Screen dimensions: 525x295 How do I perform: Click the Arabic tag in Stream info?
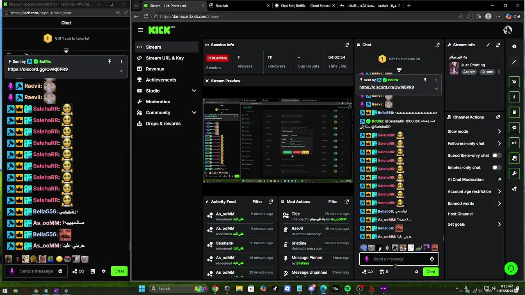point(469,72)
